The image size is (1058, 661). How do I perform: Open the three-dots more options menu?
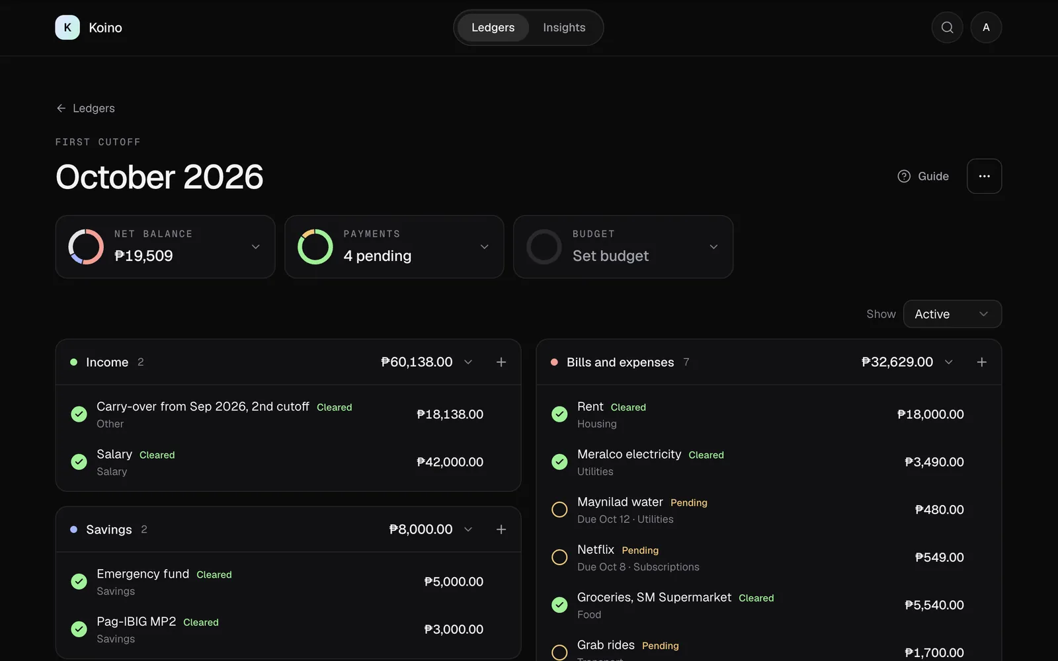point(984,176)
